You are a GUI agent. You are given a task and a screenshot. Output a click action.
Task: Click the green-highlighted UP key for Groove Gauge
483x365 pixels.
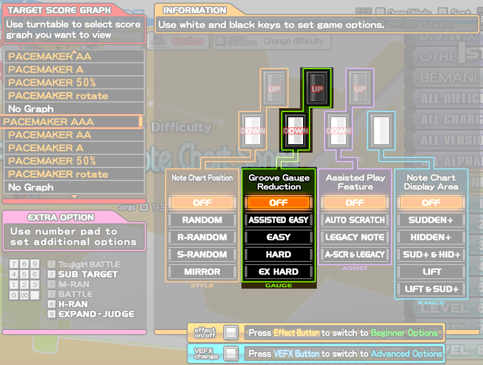pyautogui.click(x=317, y=88)
